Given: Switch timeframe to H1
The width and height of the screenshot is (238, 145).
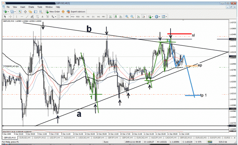Looking at the screenshot, I should click(83, 17).
